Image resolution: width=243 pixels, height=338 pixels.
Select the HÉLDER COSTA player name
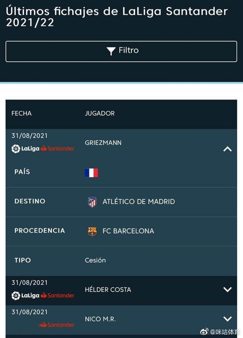point(108,290)
